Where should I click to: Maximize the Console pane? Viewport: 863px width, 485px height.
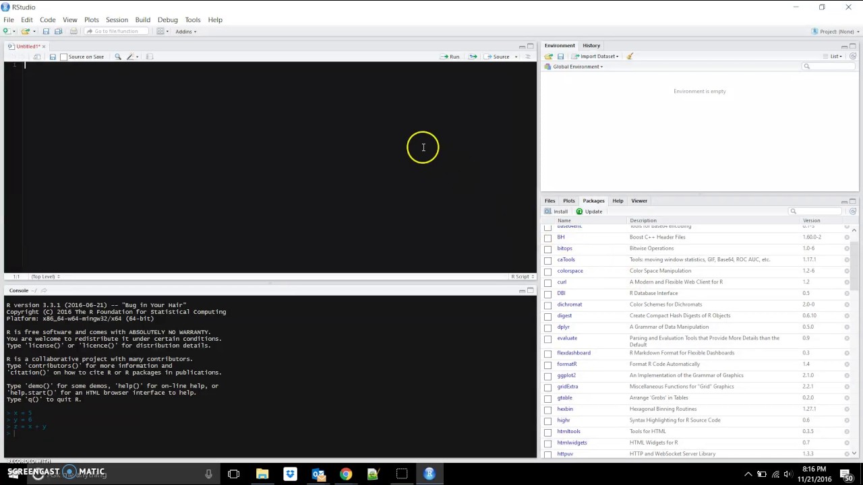click(x=531, y=290)
